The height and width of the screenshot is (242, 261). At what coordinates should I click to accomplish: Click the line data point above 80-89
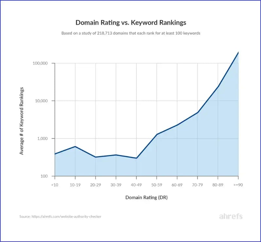point(218,87)
